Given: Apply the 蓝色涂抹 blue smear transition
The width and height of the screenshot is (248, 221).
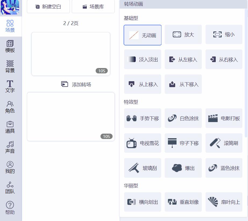Looking at the screenshot, I should pyautogui.click(x=224, y=168).
